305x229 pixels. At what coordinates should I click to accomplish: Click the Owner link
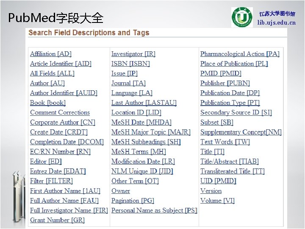[121, 191]
